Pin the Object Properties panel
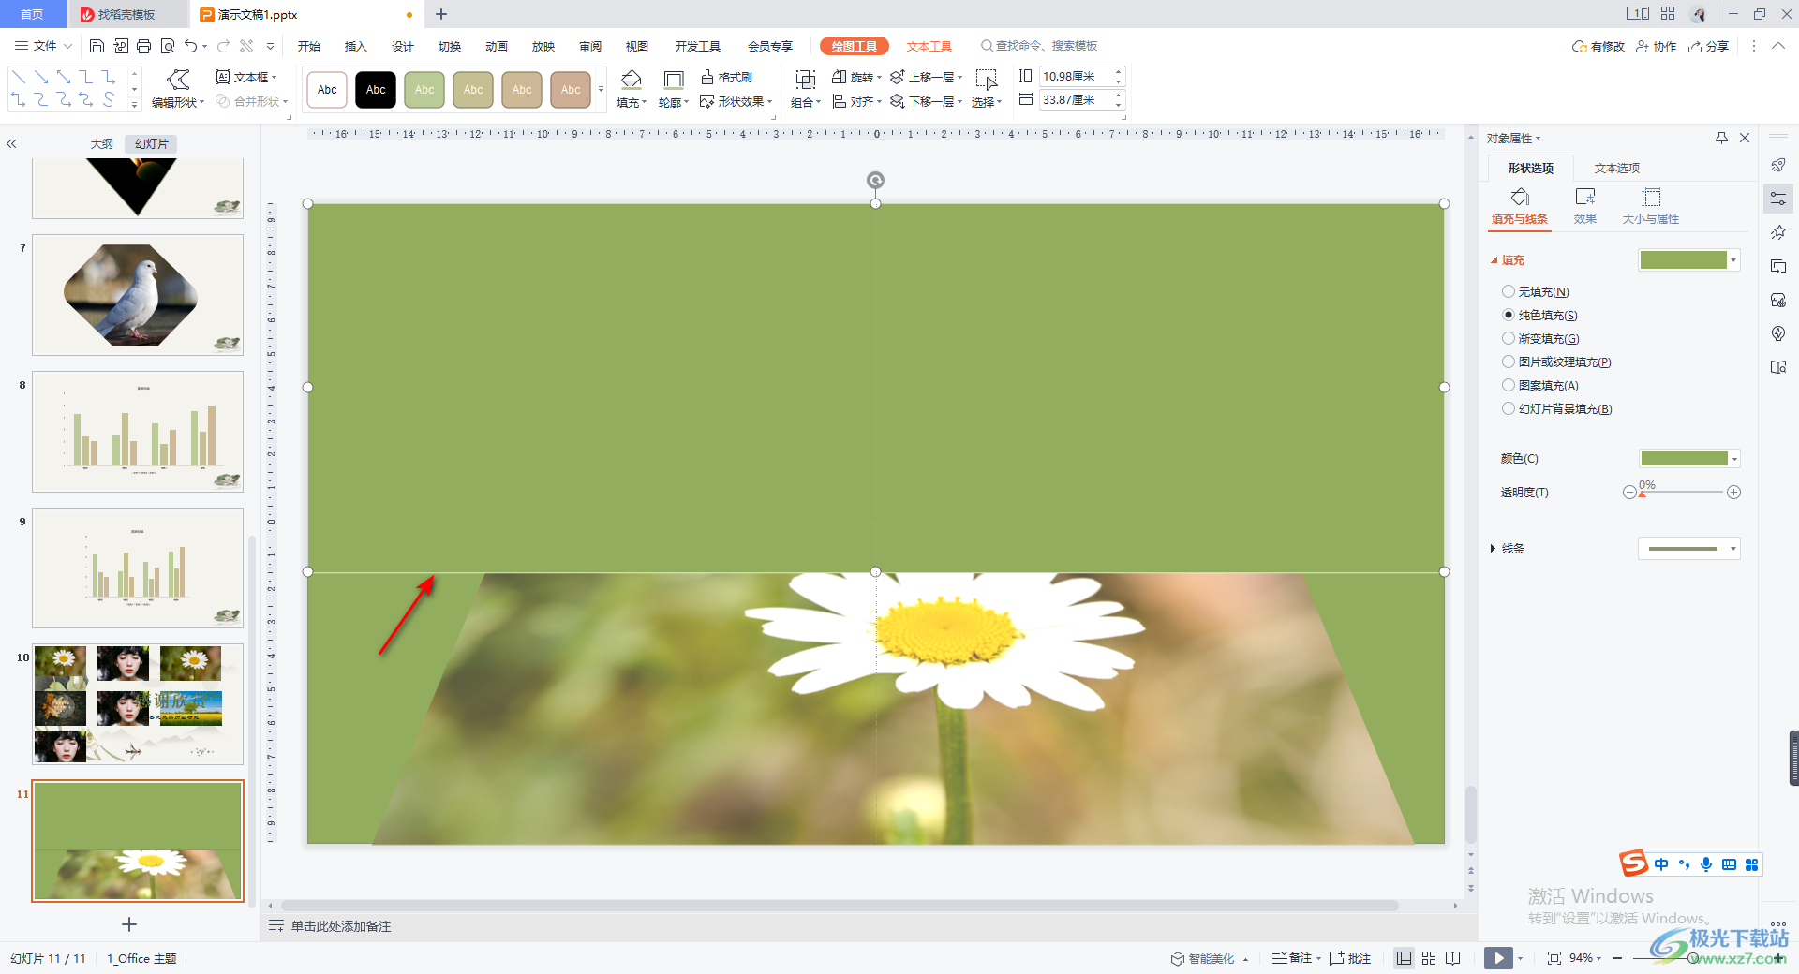1799x974 pixels. point(1721,138)
